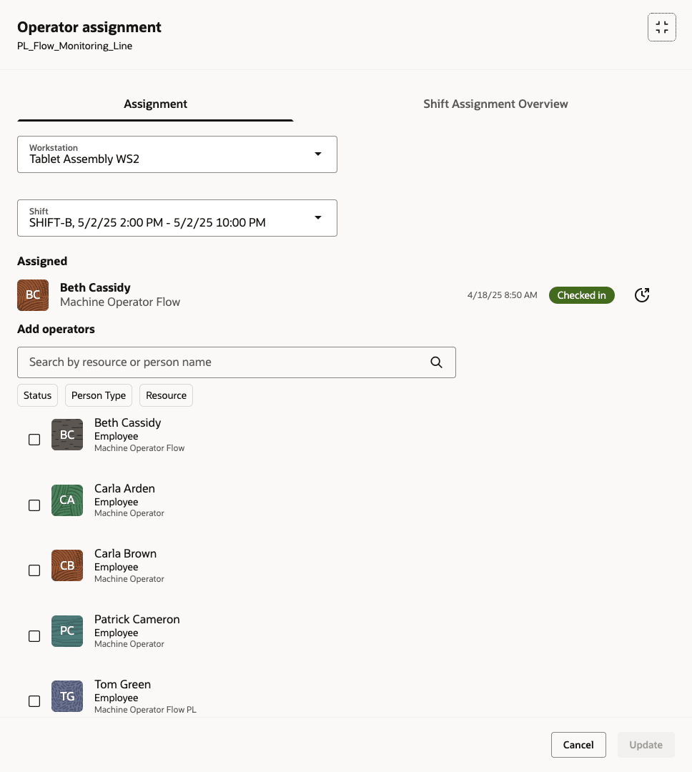Click the Checked in status badge

click(x=581, y=295)
